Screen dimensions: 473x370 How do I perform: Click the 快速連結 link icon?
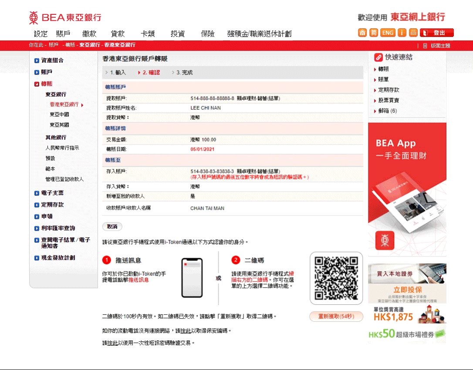378,57
